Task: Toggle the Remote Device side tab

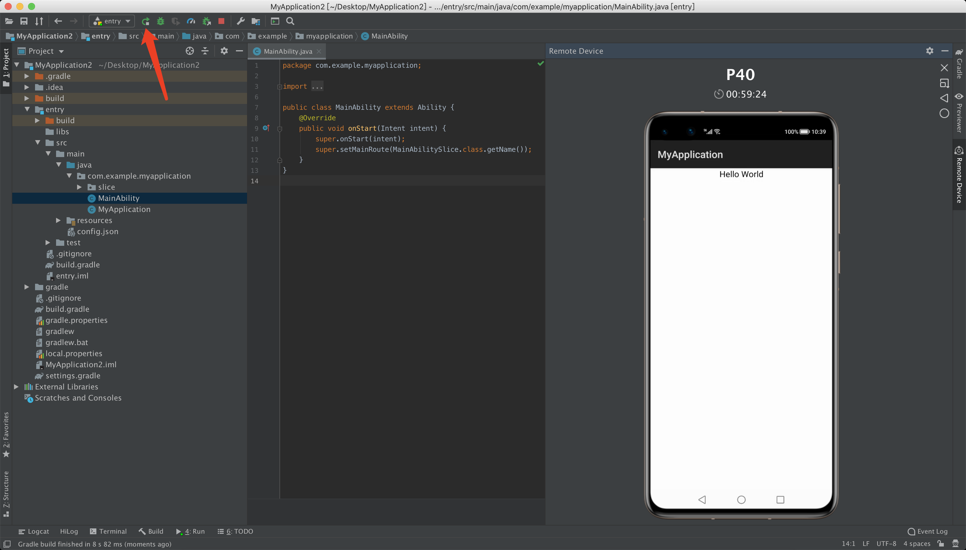Action: click(959, 175)
